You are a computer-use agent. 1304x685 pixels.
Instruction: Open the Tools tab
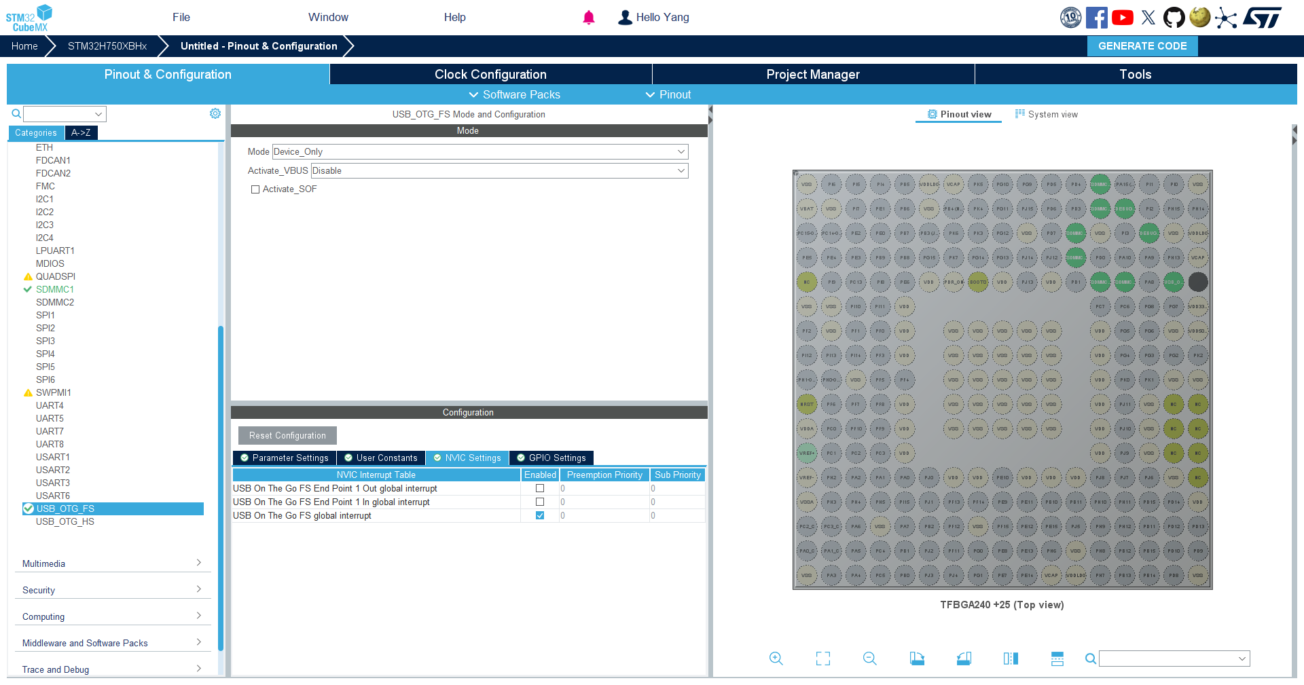click(x=1136, y=75)
